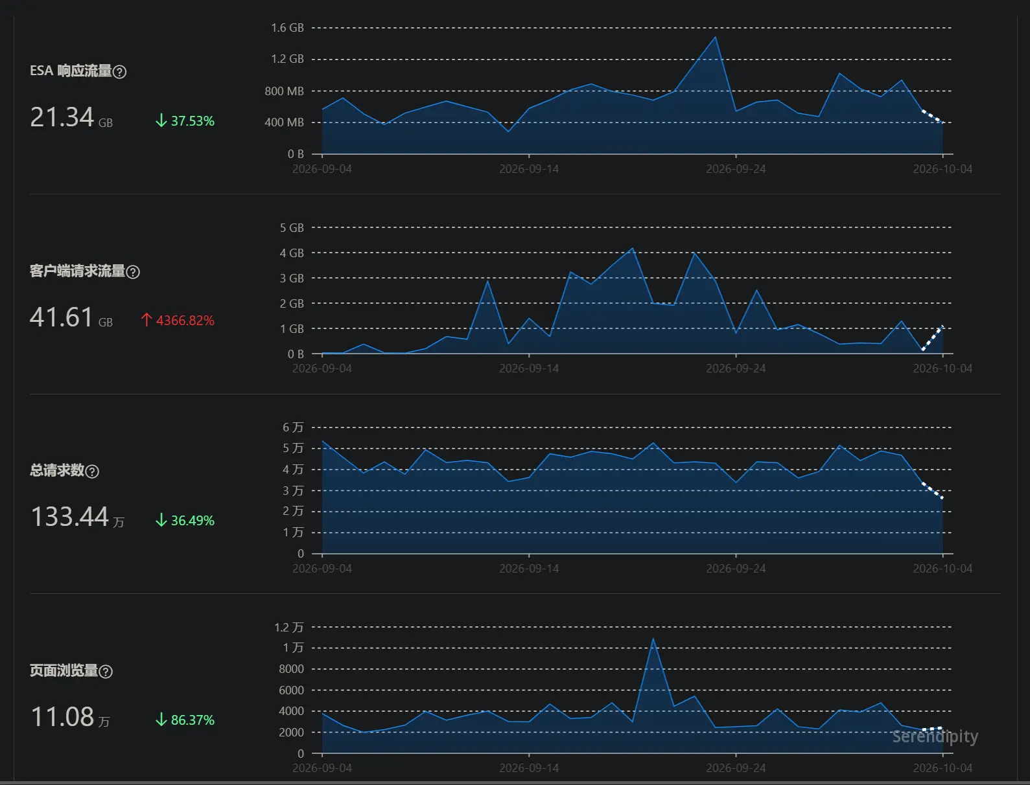This screenshot has height=785, width=1030.
Task: Click the 6000 axis label
Action: [x=291, y=690]
